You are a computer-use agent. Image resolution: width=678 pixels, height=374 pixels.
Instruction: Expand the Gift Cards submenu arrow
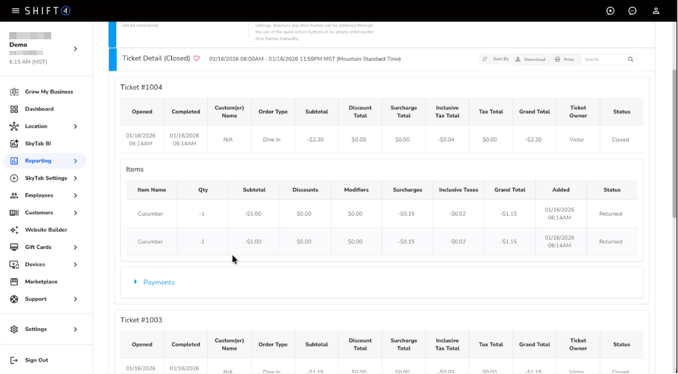[75, 248]
